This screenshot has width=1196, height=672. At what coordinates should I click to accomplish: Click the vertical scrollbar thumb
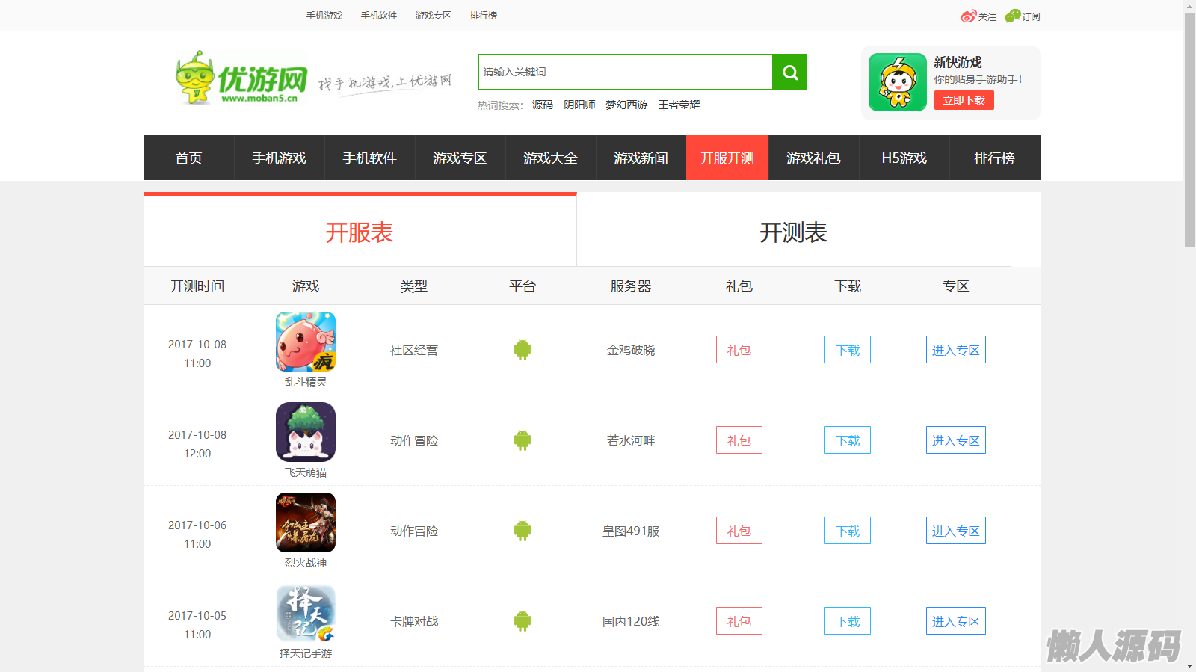1190,129
